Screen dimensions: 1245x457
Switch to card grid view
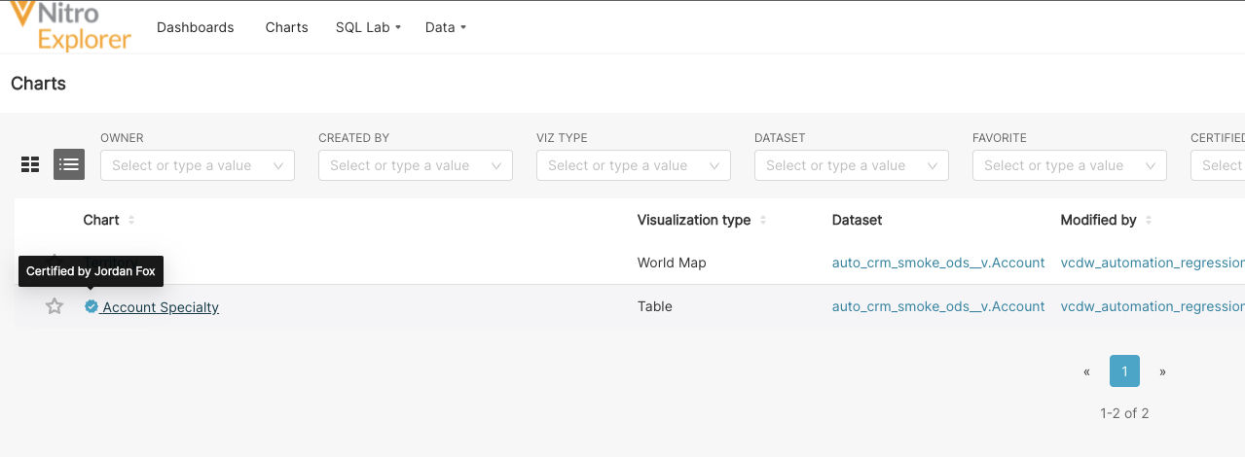click(30, 164)
